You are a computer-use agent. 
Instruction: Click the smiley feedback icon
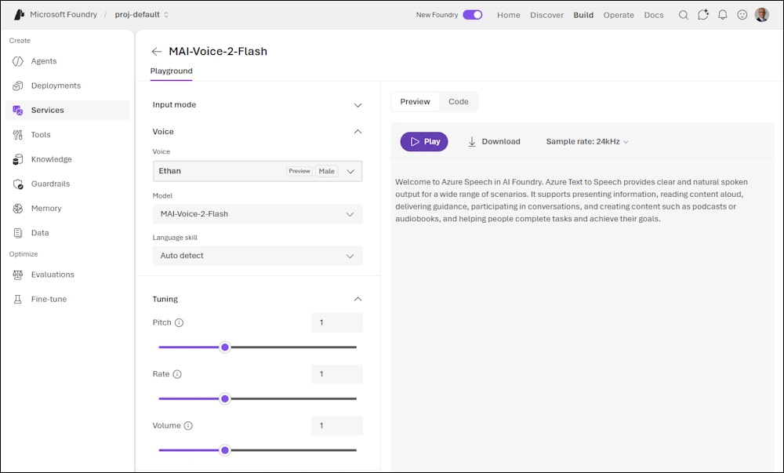click(742, 15)
